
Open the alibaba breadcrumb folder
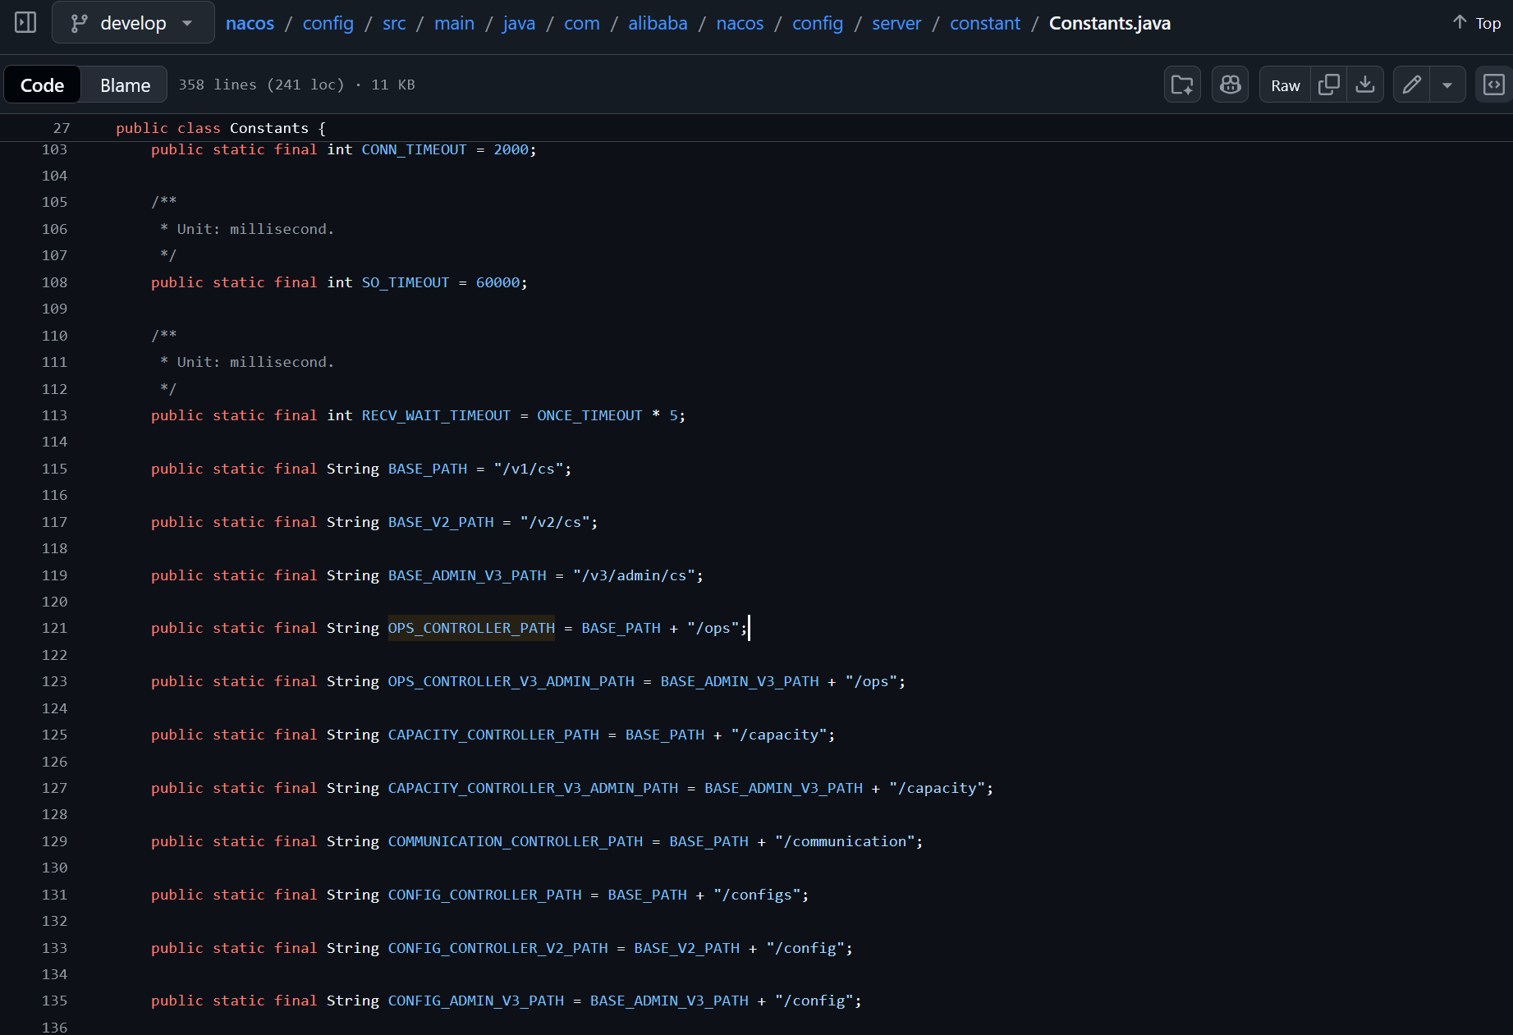coord(658,23)
